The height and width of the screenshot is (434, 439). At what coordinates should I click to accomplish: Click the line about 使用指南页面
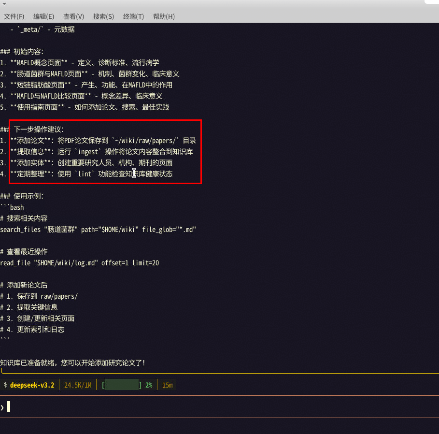point(85,107)
